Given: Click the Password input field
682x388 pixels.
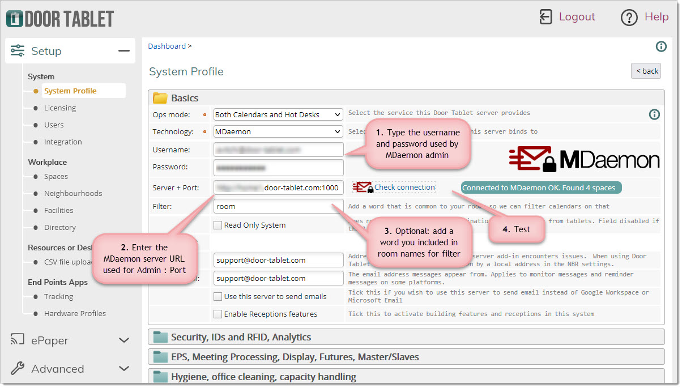Looking at the screenshot, I should tap(279, 168).
